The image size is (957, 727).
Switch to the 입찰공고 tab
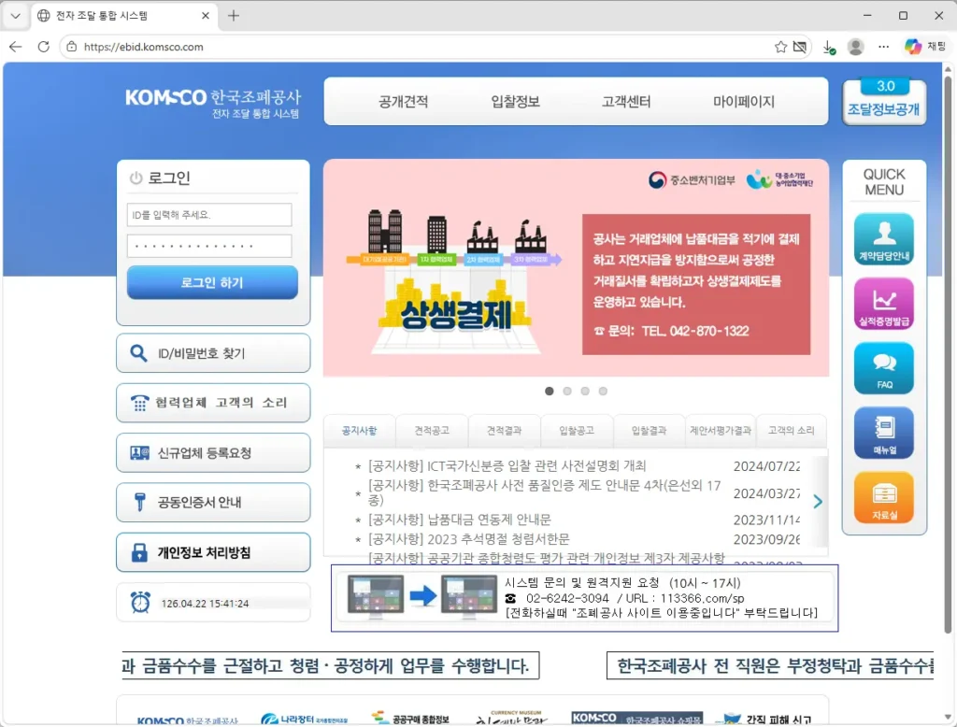[x=576, y=431]
